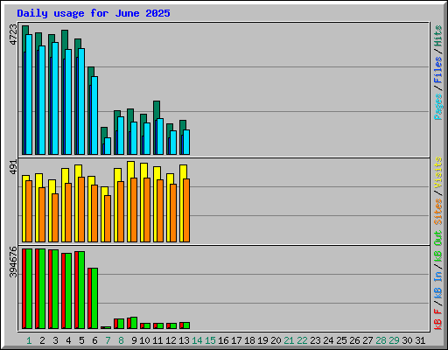Select the orange sites bar for day 7
448x350 pixels.
pyautogui.click(x=108, y=219)
